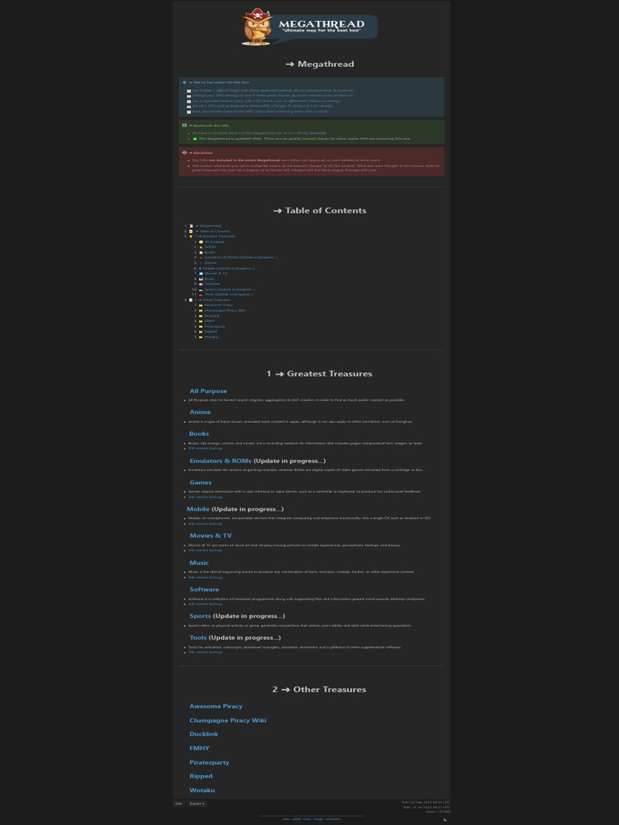Click the 'contacts' footer menu link

tap(333, 819)
